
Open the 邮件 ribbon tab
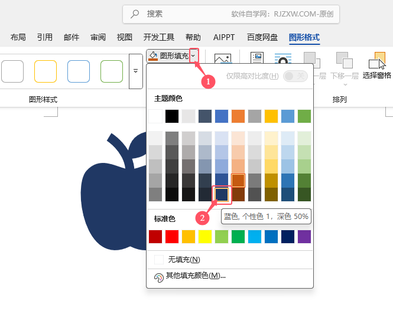[x=72, y=37]
